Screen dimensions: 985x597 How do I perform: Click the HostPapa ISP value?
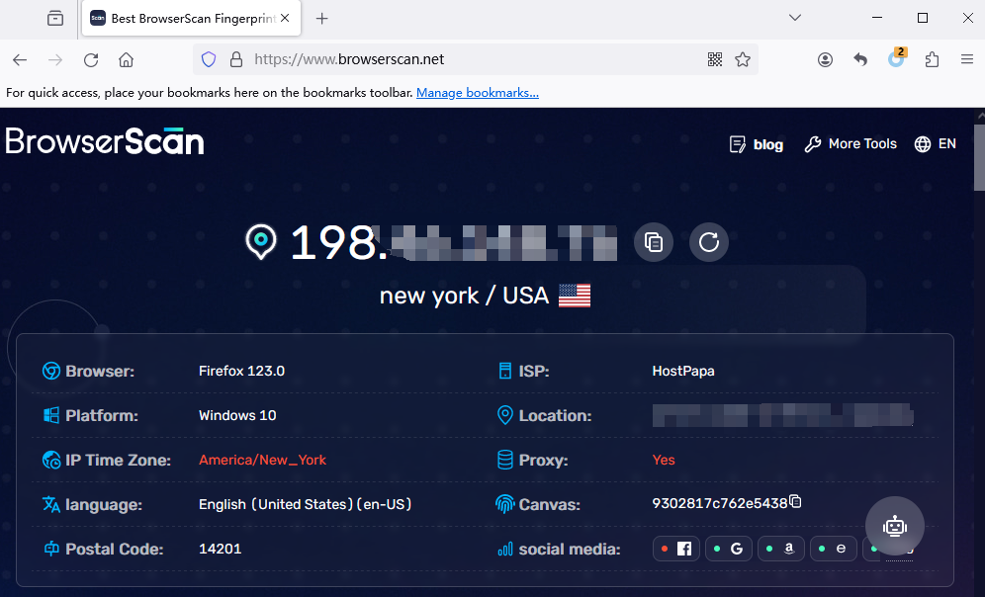682,371
